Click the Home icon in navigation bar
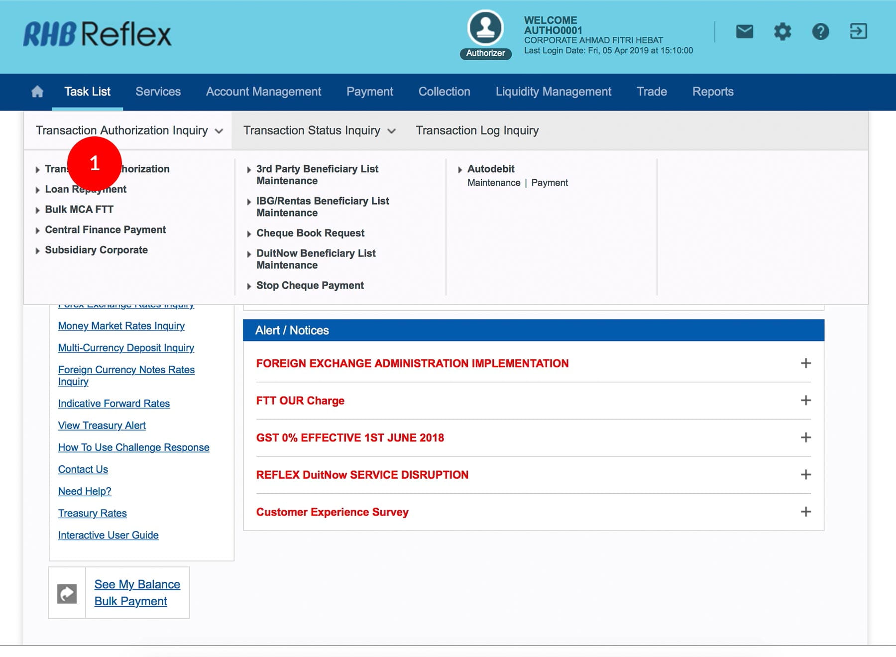896x657 pixels. pyautogui.click(x=37, y=92)
